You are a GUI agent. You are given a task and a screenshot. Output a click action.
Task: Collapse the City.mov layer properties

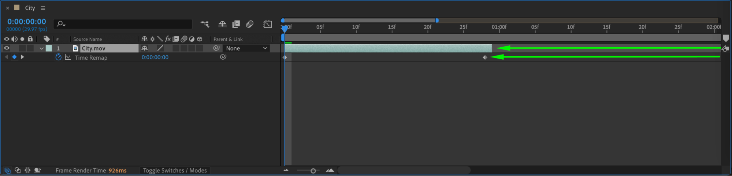[x=42, y=48]
